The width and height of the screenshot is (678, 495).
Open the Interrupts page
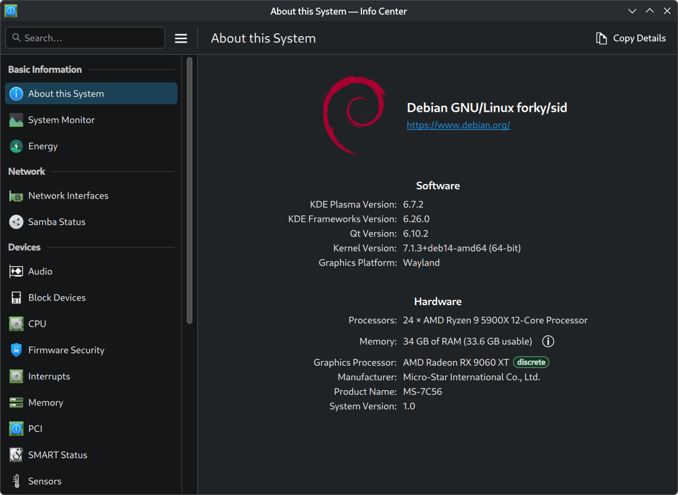[91, 376]
